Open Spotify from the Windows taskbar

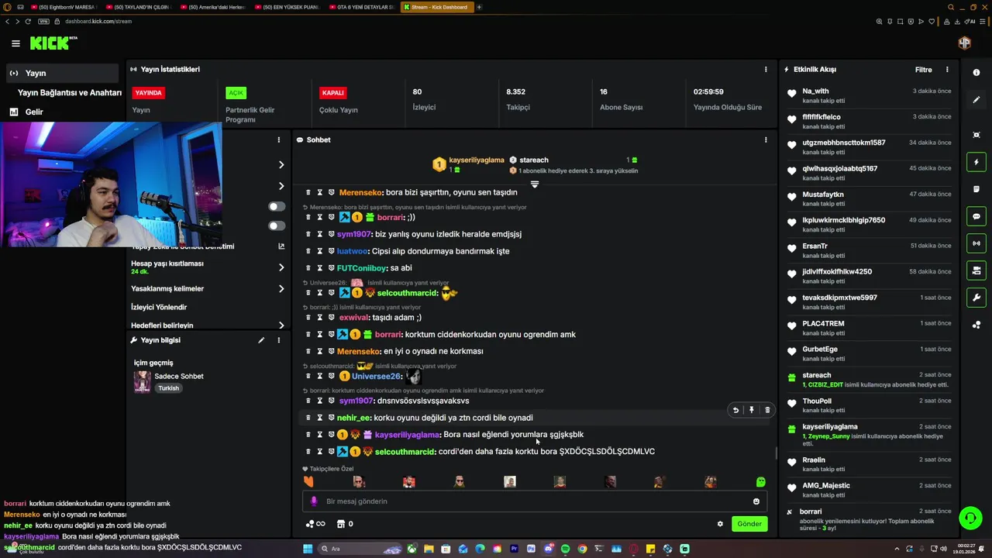point(565,549)
